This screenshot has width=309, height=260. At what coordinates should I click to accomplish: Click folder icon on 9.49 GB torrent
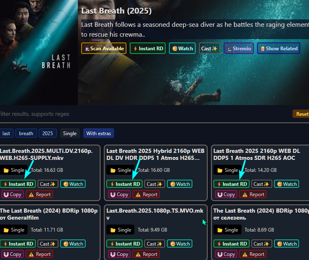click(x=113, y=230)
